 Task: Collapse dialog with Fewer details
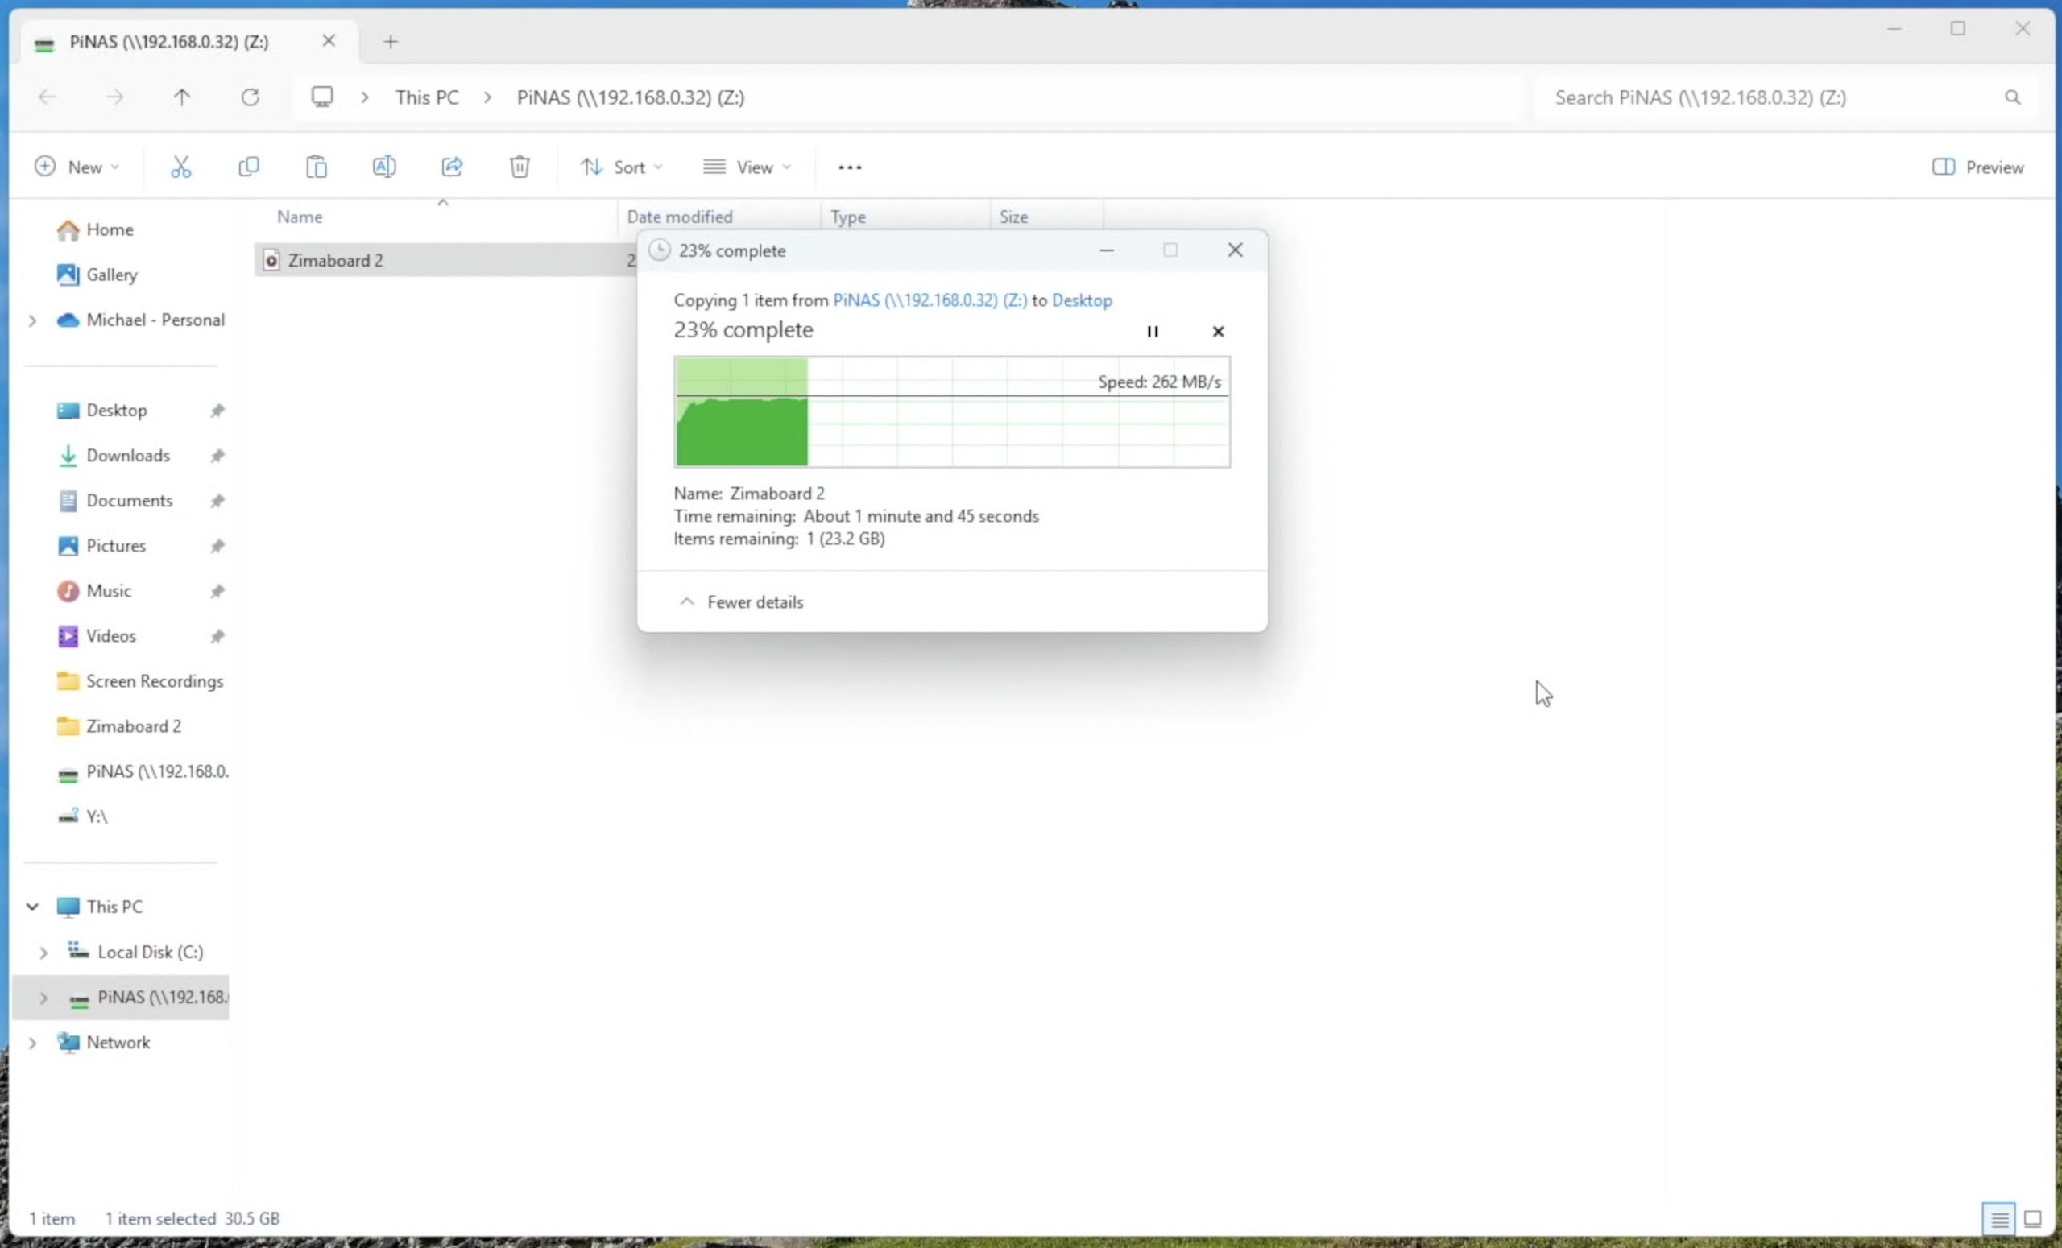click(x=742, y=602)
